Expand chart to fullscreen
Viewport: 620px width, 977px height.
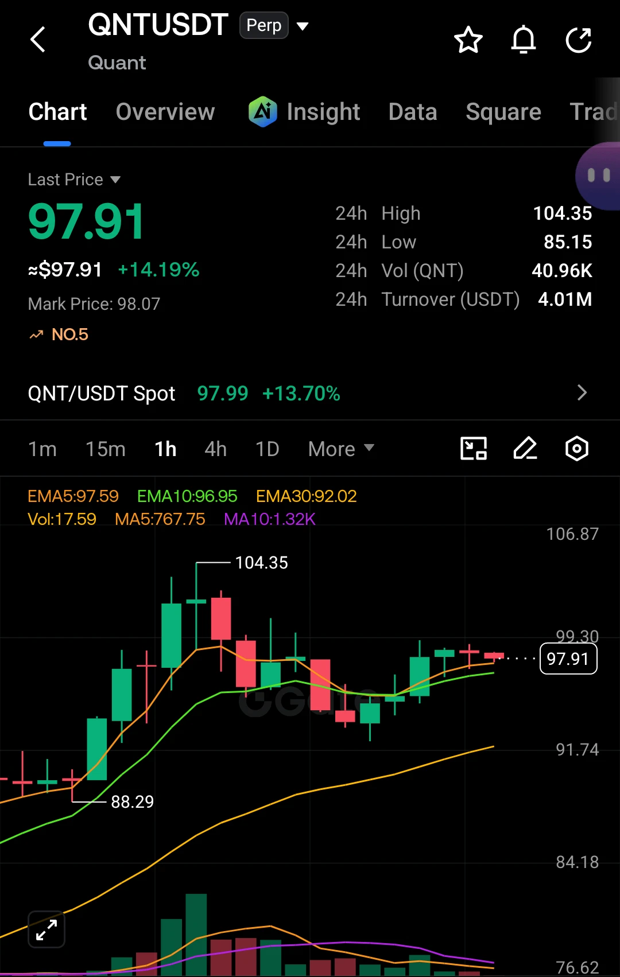(x=46, y=929)
